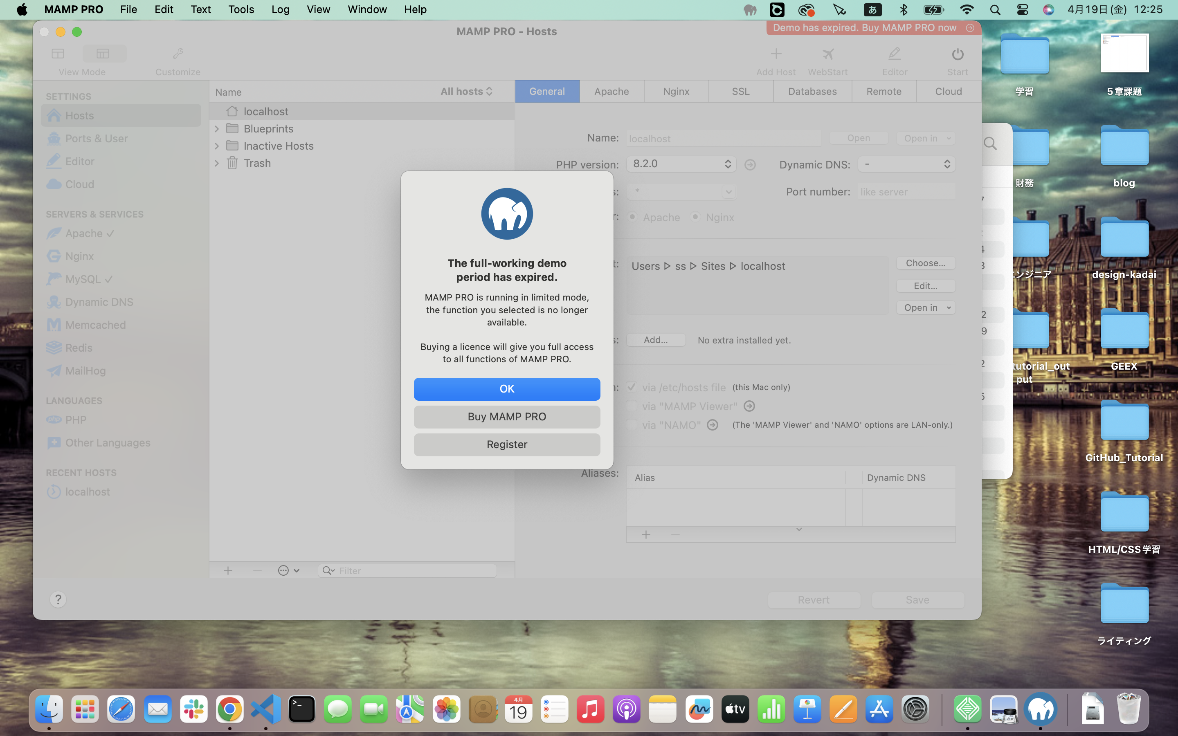Image resolution: width=1178 pixels, height=736 pixels.
Task: Expand the Inactive Hosts folder
Action: (217, 146)
